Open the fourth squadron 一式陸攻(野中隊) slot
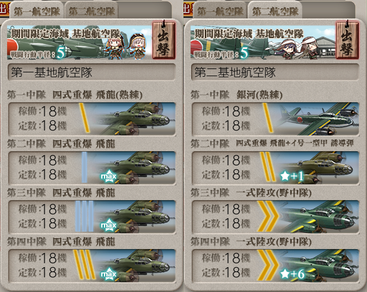 tap(276, 265)
